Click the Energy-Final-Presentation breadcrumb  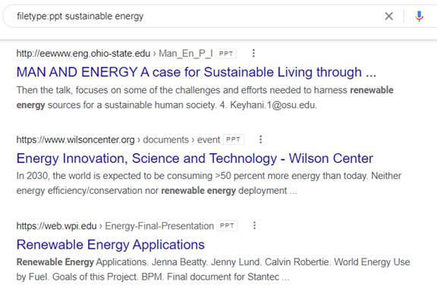tap(159, 226)
